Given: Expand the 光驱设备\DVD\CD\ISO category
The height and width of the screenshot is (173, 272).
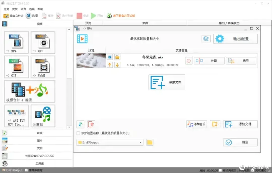Looking at the screenshot, I should pyautogui.click(x=37, y=156).
